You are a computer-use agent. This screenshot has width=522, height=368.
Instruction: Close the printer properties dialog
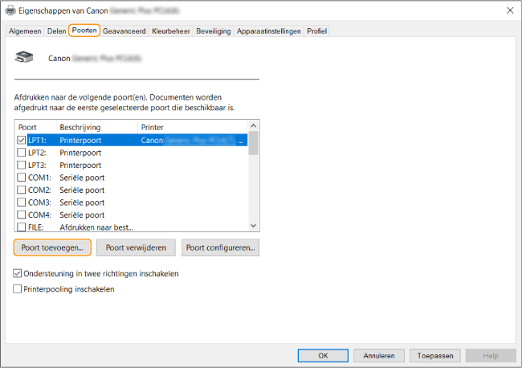pyautogui.click(x=509, y=10)
